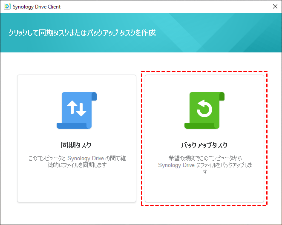This screenshot has height=225, width=282.
Task: Click the header text クリックして同期タスクまたは
Action: (x=82, y=33)
